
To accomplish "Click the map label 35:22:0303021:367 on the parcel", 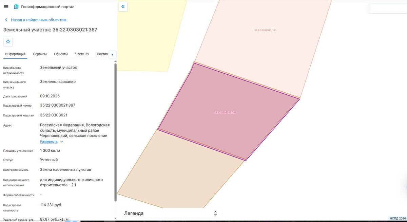I will pyautogui.click(x=225, y=112).
